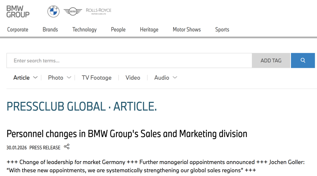Image resolution: width=317 pixels, height=176 pixels.
Task: Select the Article filter tab
Action: (21, 77)
